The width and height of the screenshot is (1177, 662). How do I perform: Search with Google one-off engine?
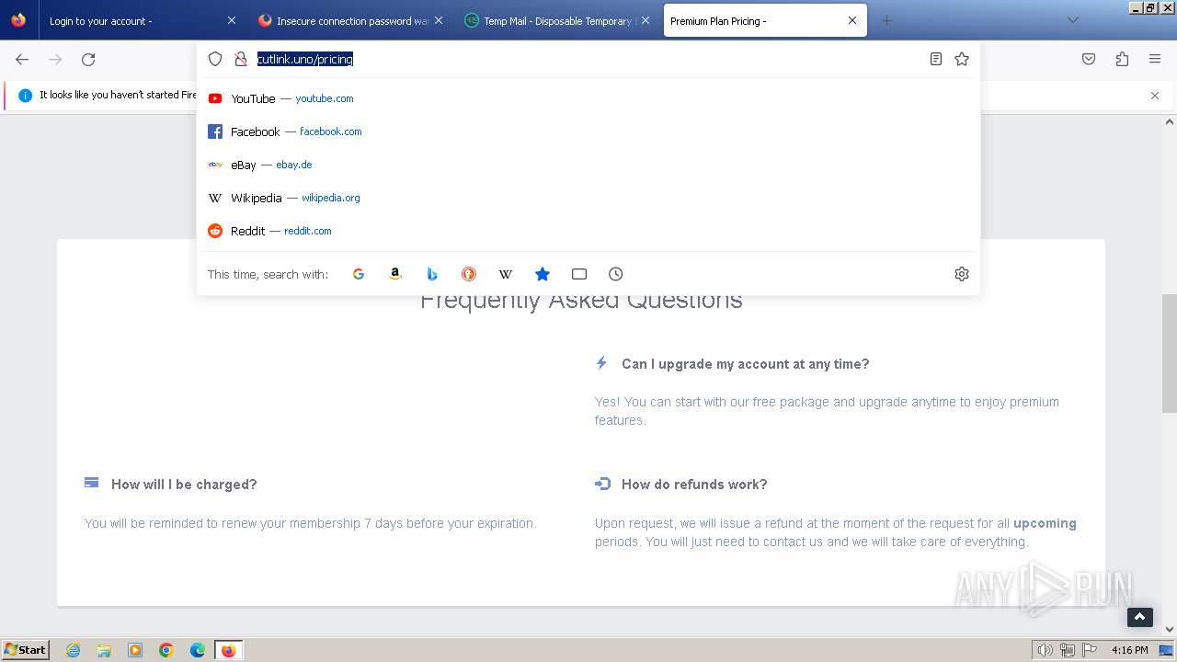click(359, 274)
